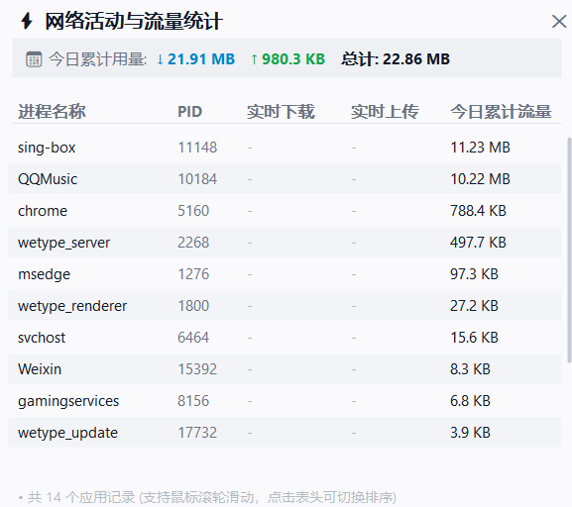Select the msedge process row
Viewport: 572px width, 507px height.
click(285, 274)
